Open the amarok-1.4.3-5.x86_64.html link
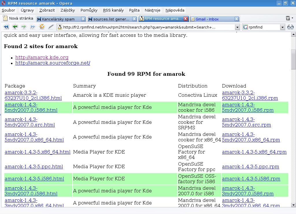Screen dimensions: 296x214 37,152
